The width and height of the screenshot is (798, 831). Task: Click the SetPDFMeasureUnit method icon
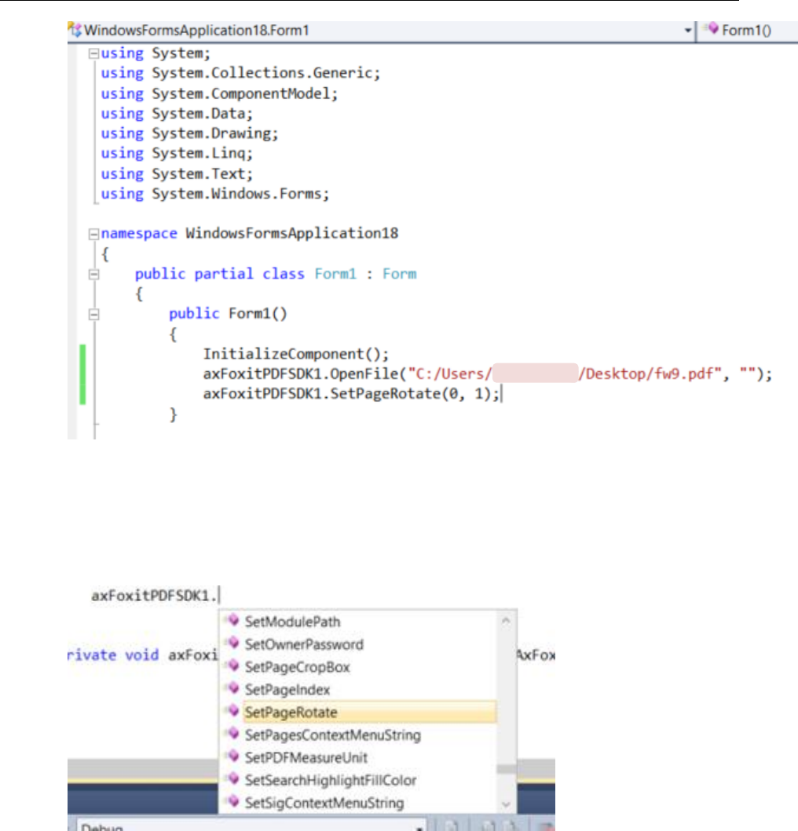tap(232, 756)
